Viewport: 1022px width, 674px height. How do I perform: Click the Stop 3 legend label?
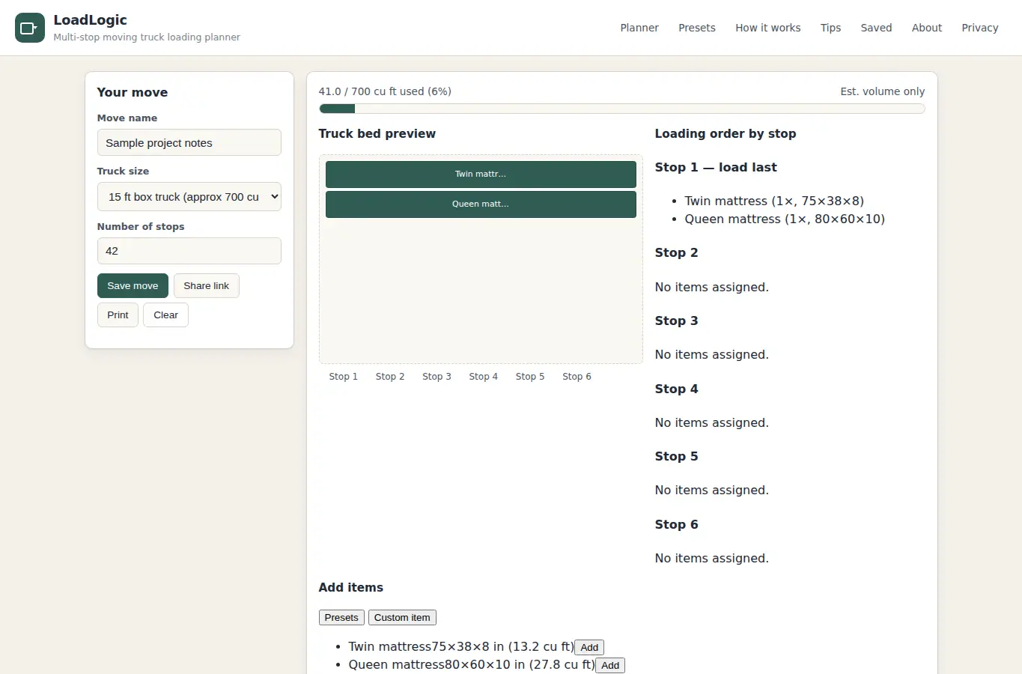click(437, 377)
